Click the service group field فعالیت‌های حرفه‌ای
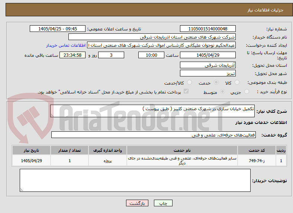293x213 pixels. point(154,135)
